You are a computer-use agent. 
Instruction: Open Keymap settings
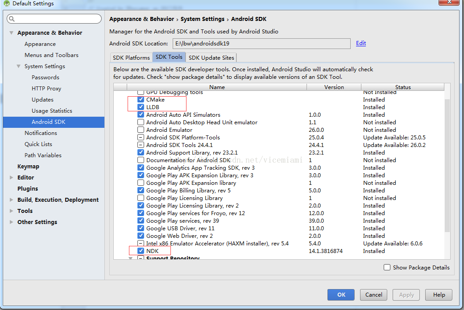[x=28, y=167]
